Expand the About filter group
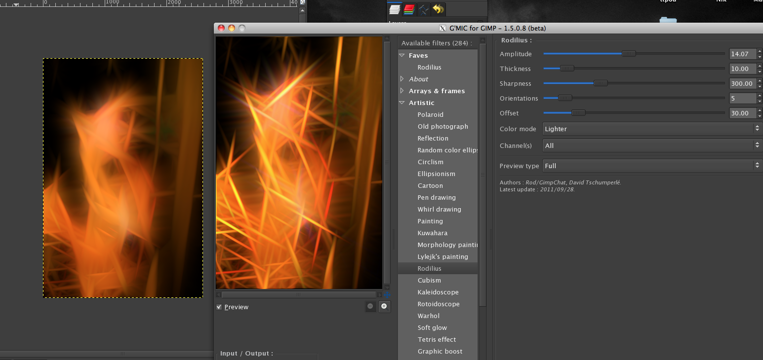 pyautogui.click(x=402, y=79)
